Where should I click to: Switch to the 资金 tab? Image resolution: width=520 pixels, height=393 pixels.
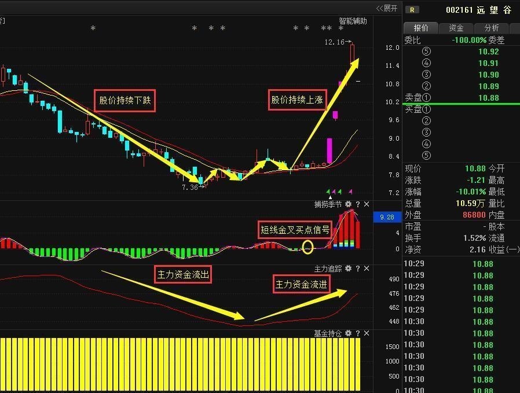pos(456,28)
